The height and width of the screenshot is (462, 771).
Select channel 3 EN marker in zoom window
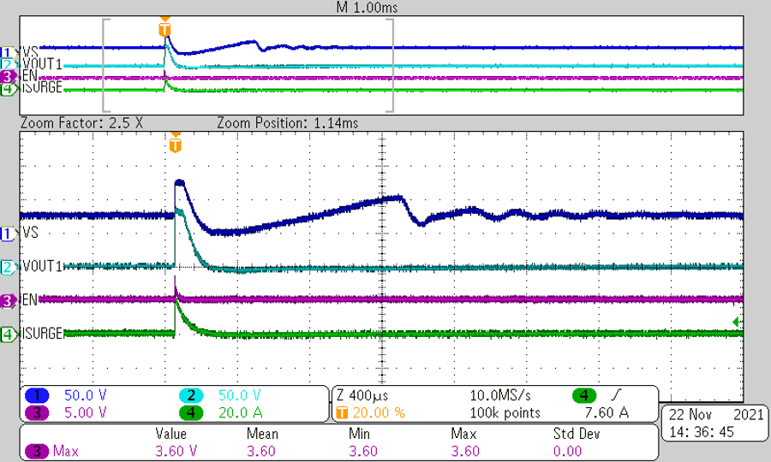pyautogui.click(x=9, y=300)
